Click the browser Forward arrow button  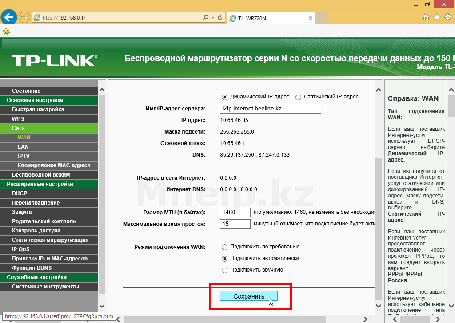24,18
